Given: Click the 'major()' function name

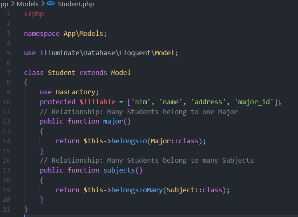Looking at the screenshot, I should click(117, 121).
